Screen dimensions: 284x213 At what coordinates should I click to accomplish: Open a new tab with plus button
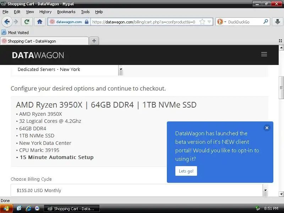tap(94, 41)
